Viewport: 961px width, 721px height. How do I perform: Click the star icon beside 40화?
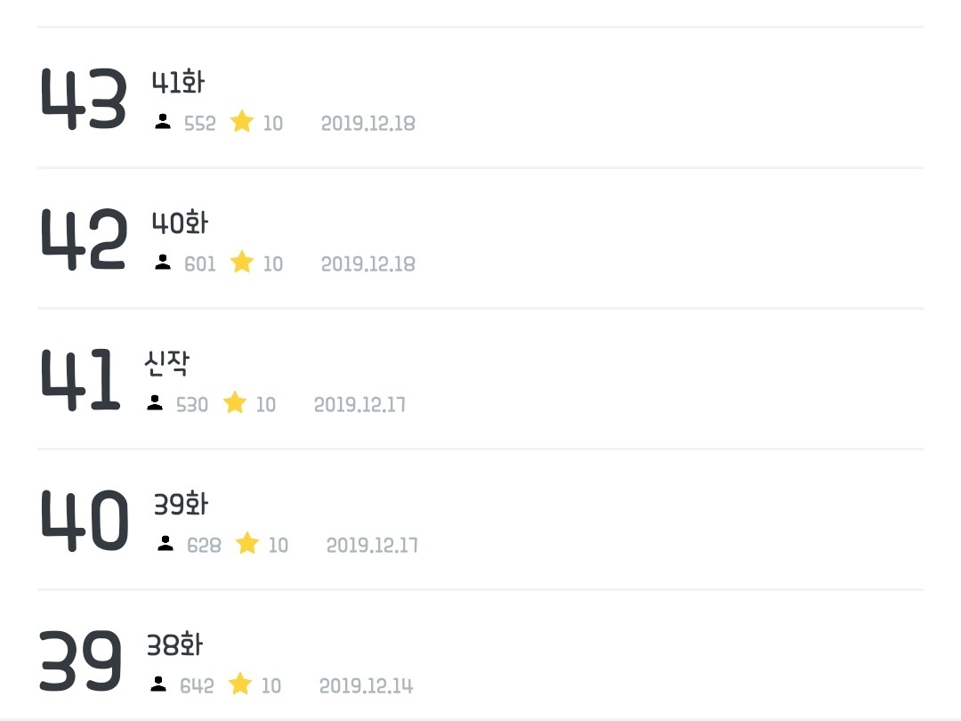point(242,263)
